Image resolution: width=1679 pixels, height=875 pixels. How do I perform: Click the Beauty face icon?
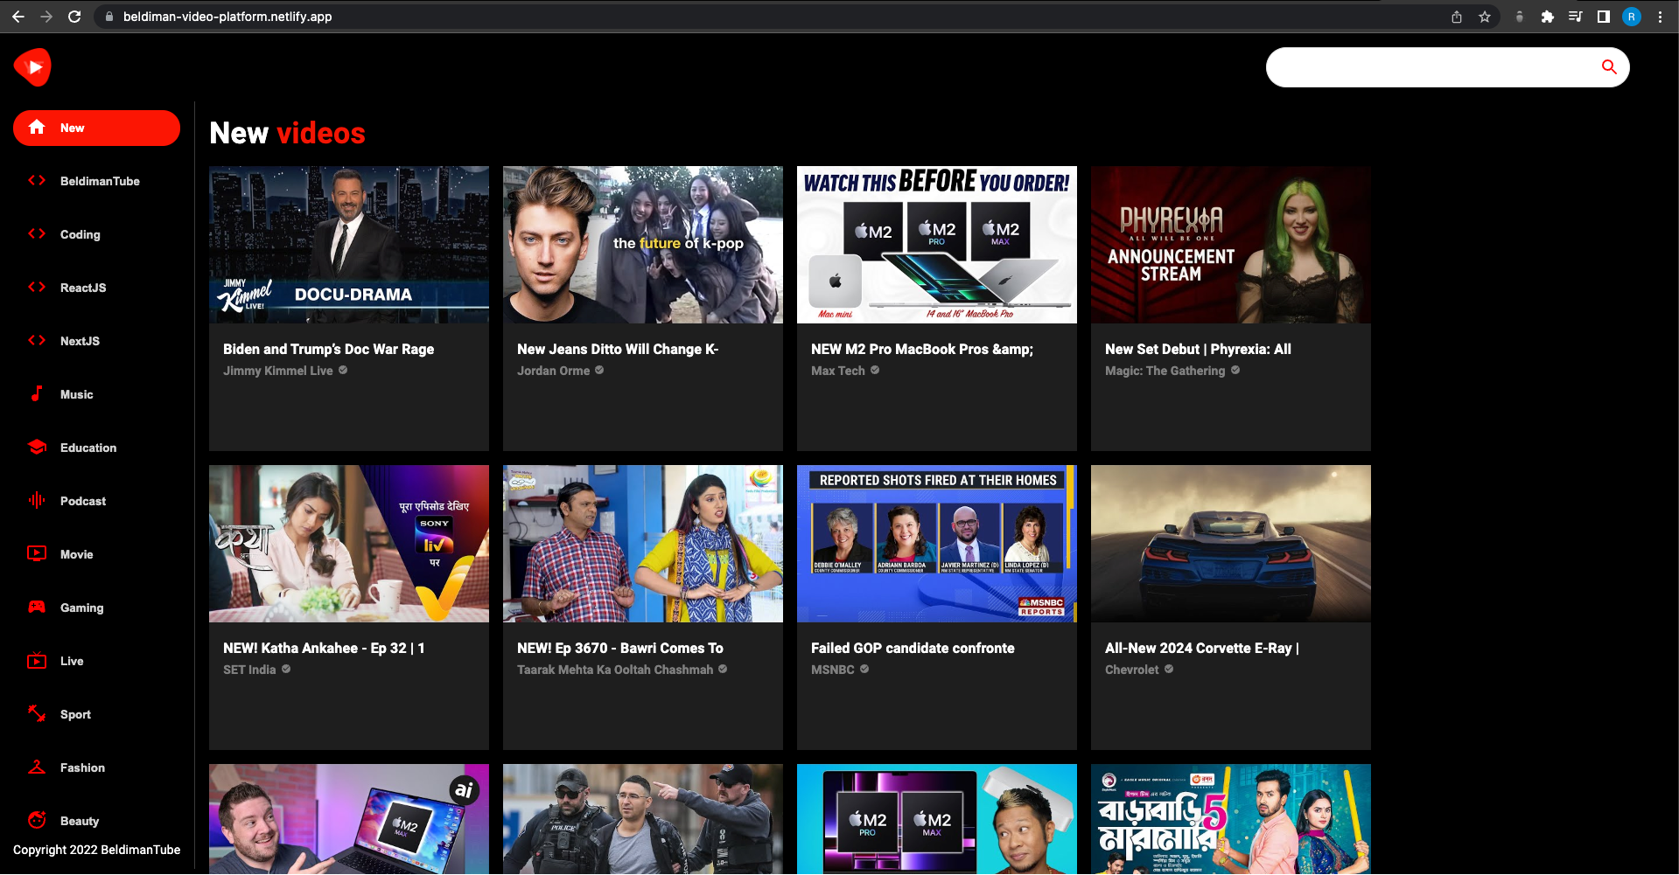point(37,820)
